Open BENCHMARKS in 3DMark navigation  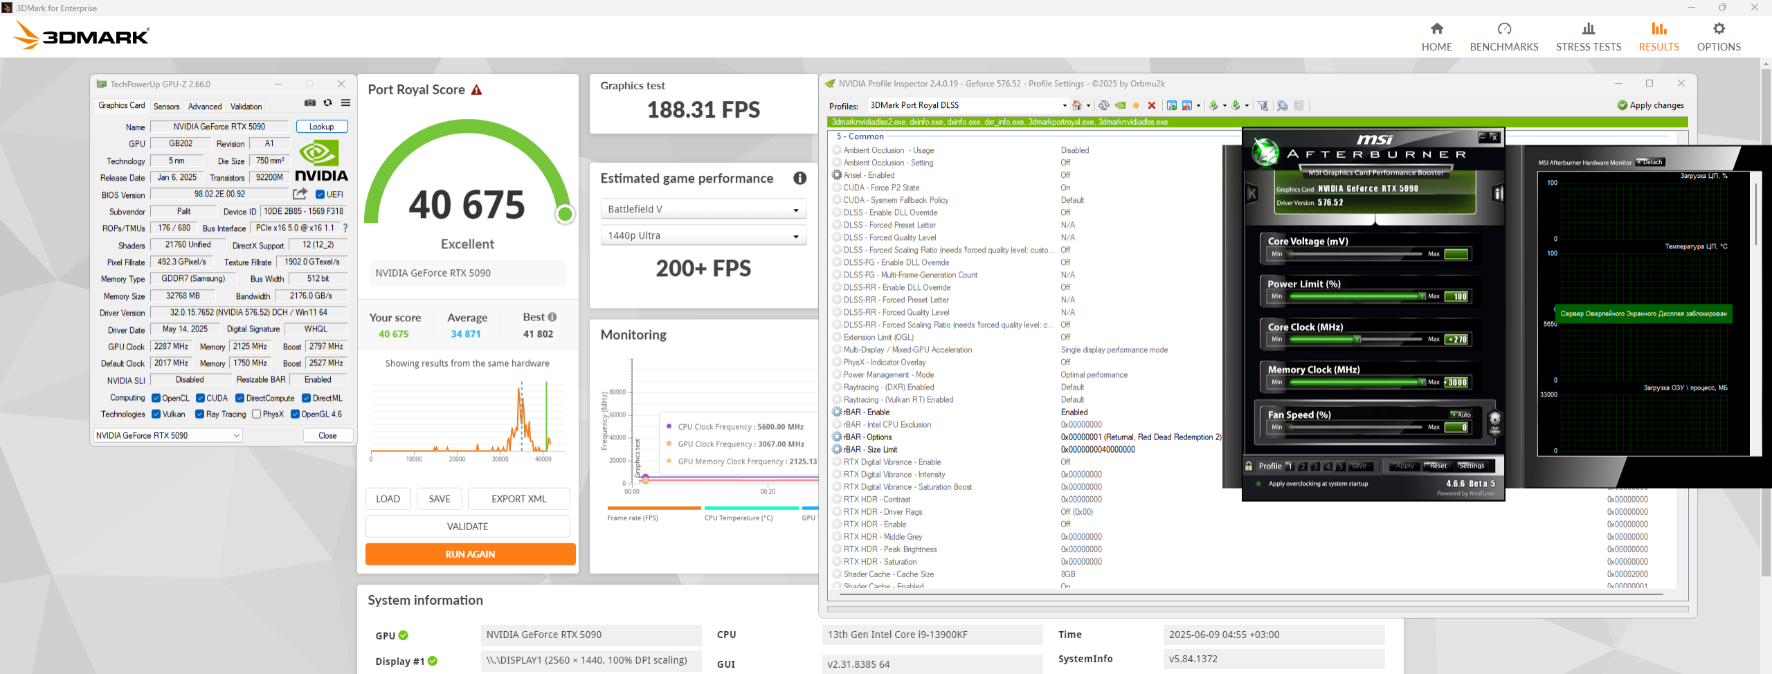coord(1504,37)
